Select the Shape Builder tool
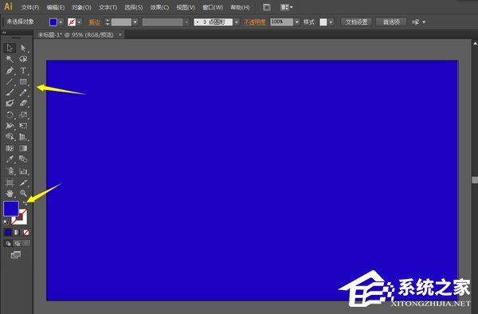This screenshot has height=314, width=478. pyautogui.click(x=10, y=137)
